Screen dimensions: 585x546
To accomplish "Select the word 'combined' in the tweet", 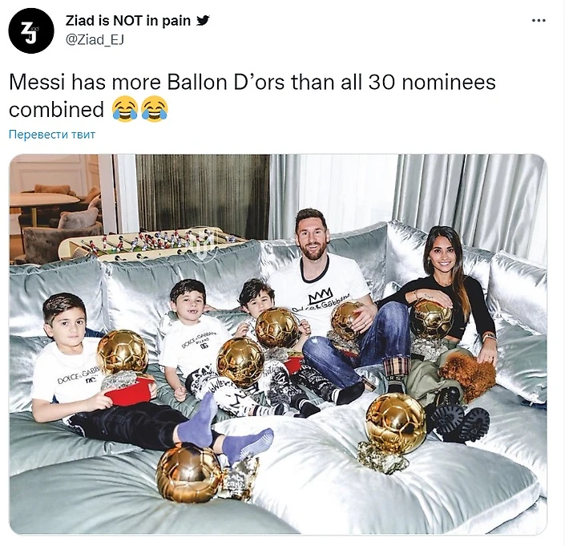I will (56, 110).
